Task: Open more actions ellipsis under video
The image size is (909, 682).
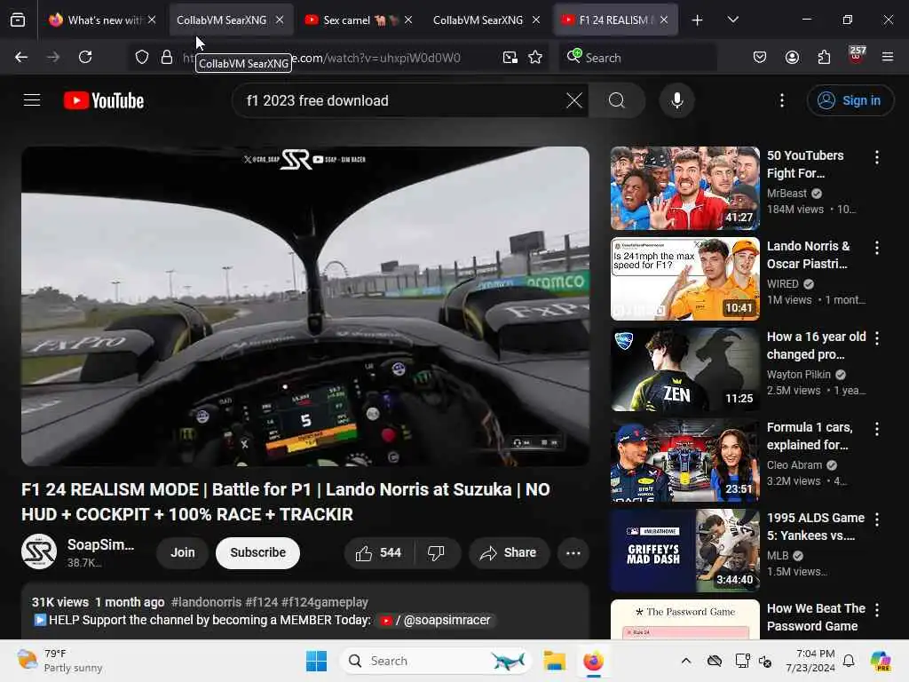Action: (573, 552)
